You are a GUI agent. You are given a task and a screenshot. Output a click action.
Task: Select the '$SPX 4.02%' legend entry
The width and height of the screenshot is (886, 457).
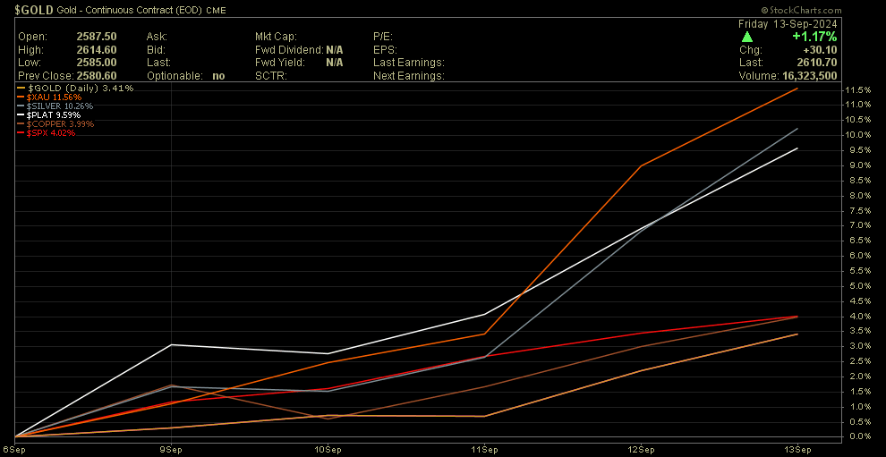47,133
